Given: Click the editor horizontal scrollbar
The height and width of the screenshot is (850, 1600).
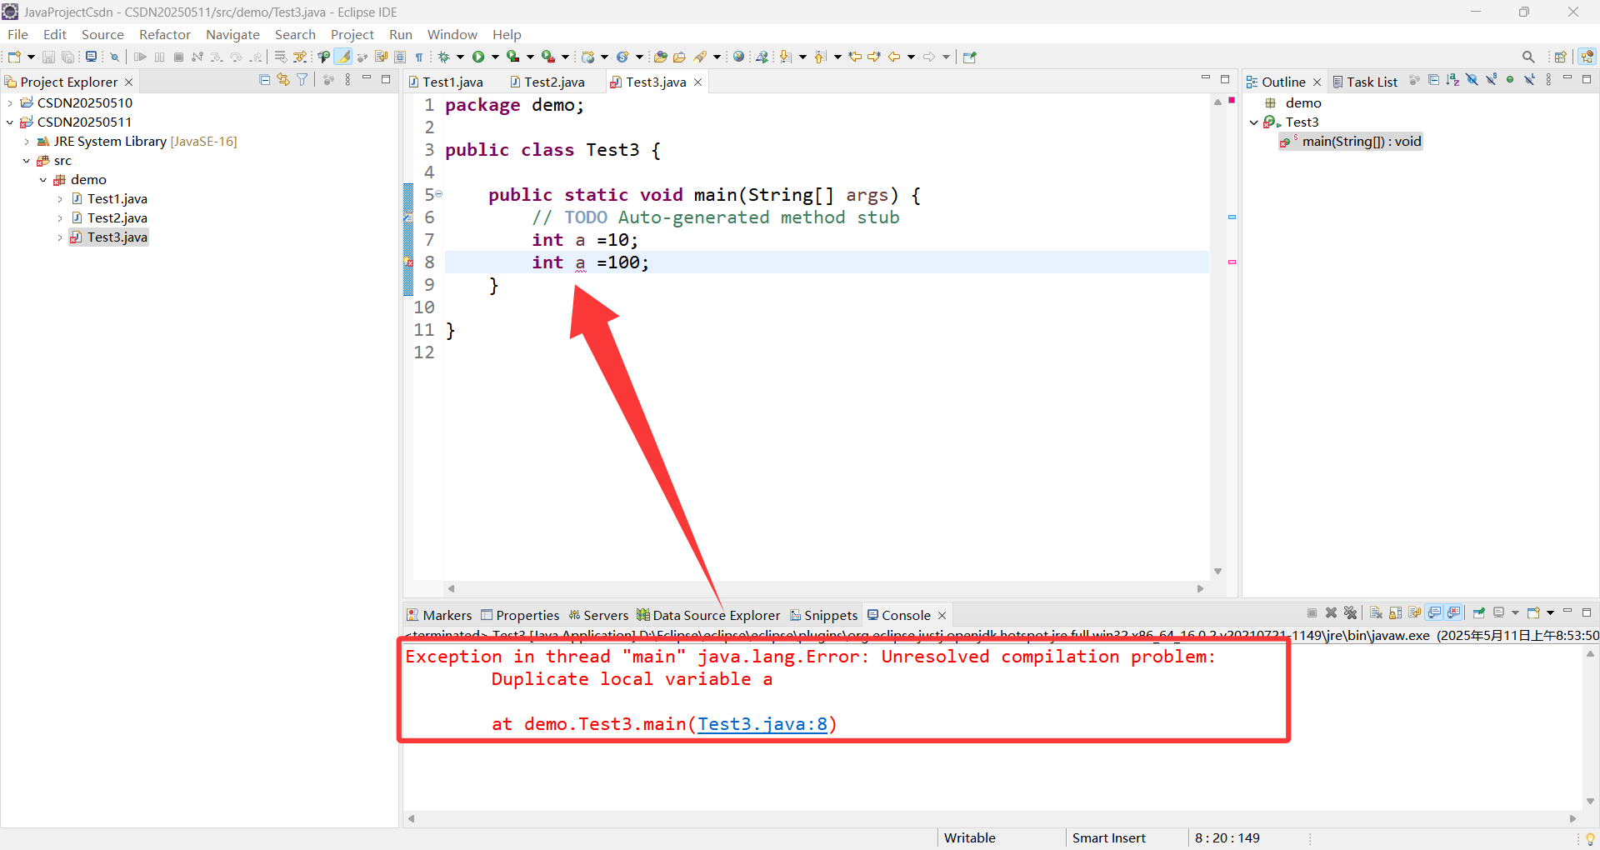Looking at the screenshot, I should tap(826, 588).
